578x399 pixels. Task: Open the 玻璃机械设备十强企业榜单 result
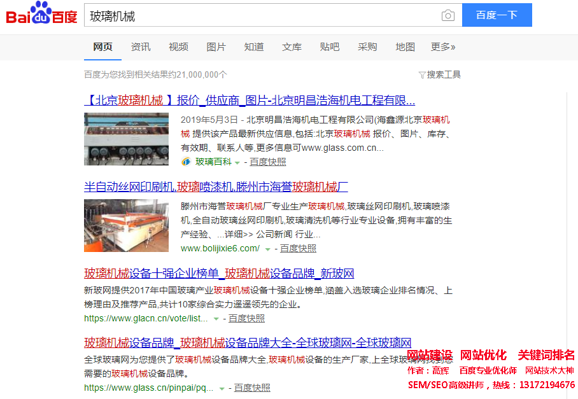point(219,274)
